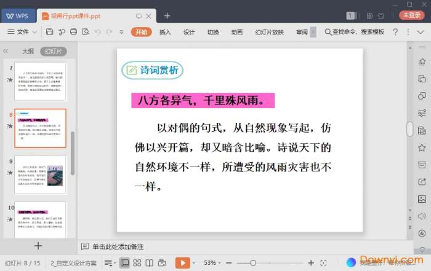The width and height of the screenshot is (431, 271).
Task: Open the right sidebar star favorites icon
Action: (422, 148)
